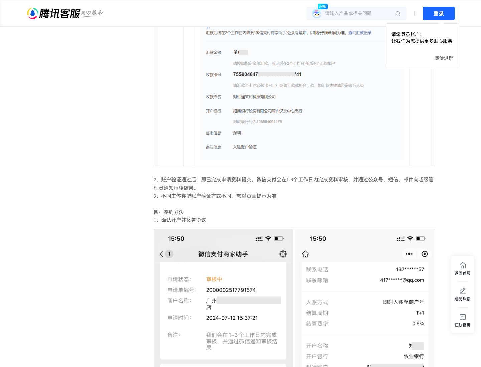Click the three-dot more icon in mini-program capsule
The width and height of the screenshot is (481, 367).
pyautogui.click(x=409, y=254)
